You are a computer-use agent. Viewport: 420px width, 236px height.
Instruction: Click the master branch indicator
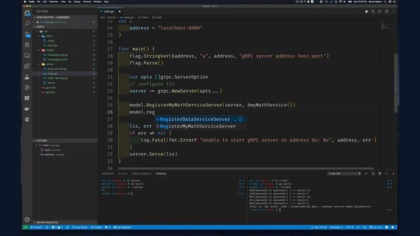(x=37, y=227)
